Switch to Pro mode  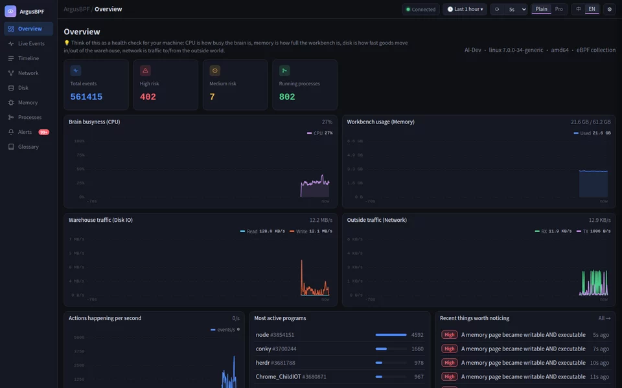point(559,9)
